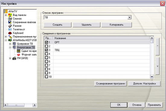Image resolution: width=166 pixels, height=111 pixels.
Task: Click the red Keyboard icon
Action: click(x=10, y=33)
